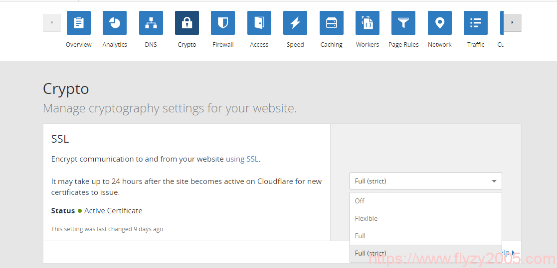
Task: Open the Overview clipboard icon
Action: pyautogui.click(x=78, y=23)
